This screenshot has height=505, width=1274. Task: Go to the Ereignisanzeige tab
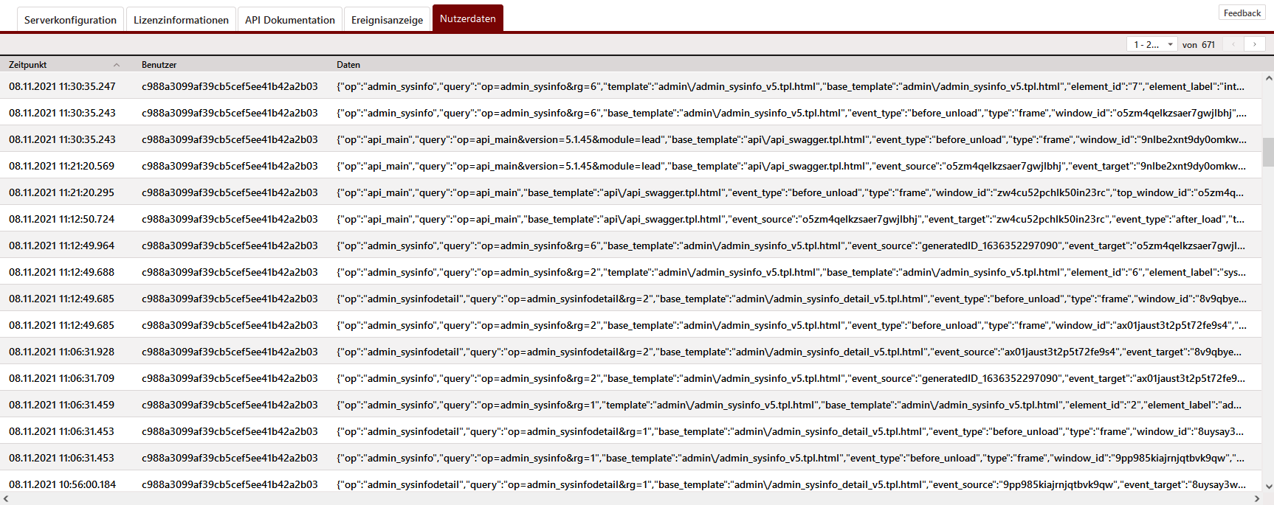[x=387, y=20]
